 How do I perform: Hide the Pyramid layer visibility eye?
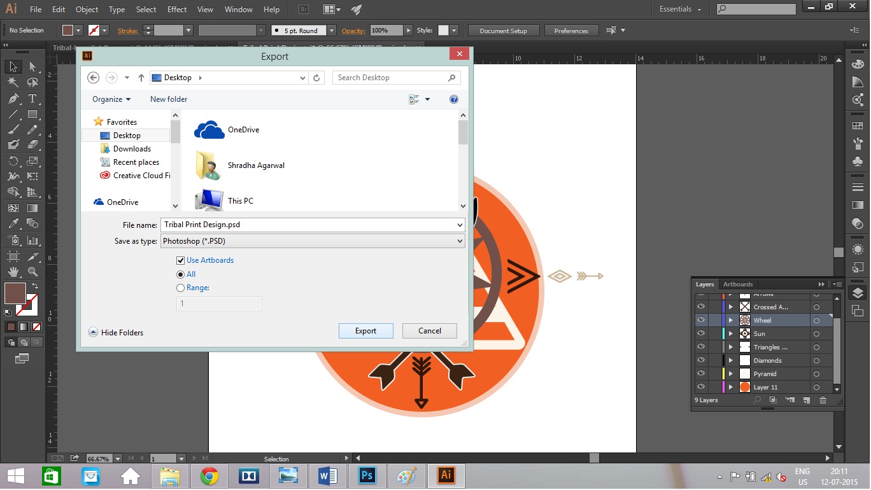pyautogui.click(x=701, y=374)
